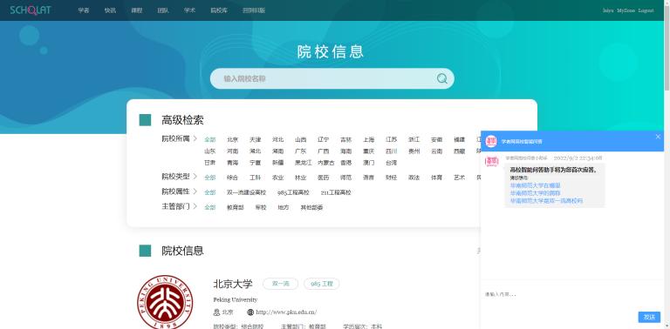The width and height of the screenshot is (670, 329).
Task: Click the 发送 send button
Action: pos(649,317)
